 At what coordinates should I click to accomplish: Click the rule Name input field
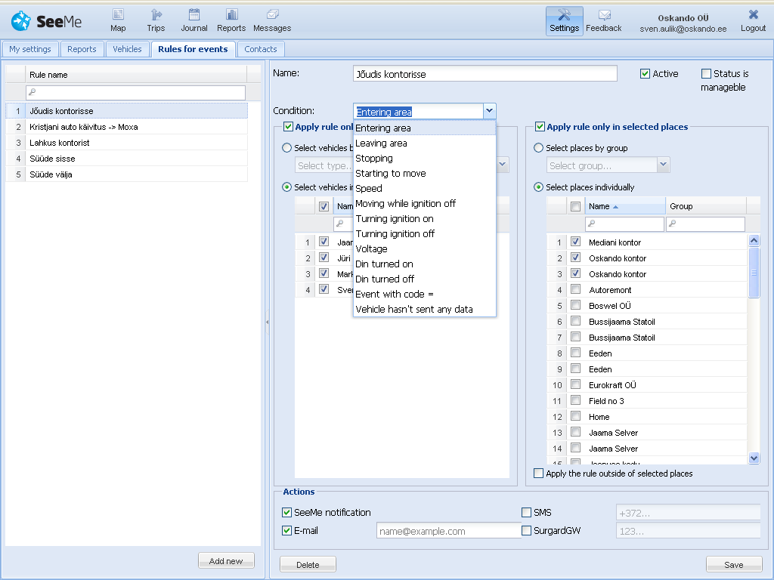click(x=485, y=74)
